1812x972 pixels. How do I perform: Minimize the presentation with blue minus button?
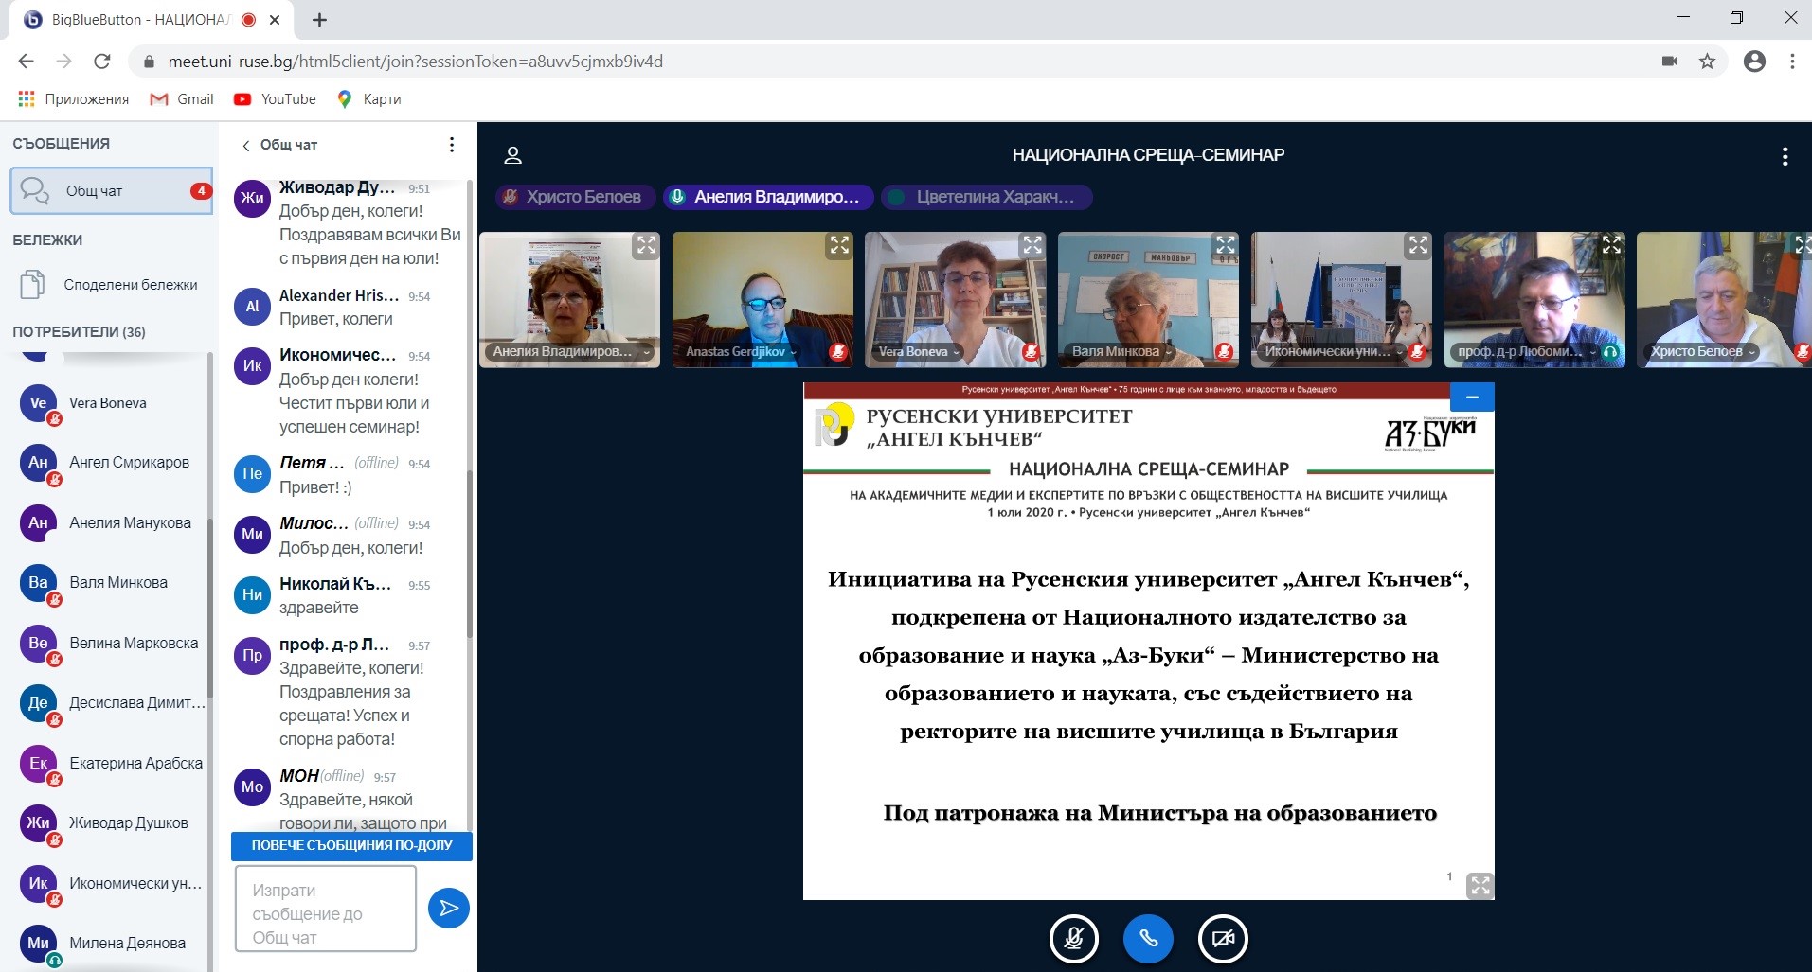click(x=1472, y=397)
